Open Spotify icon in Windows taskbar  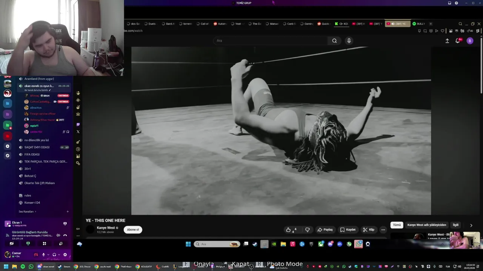[x=23, y=266]
